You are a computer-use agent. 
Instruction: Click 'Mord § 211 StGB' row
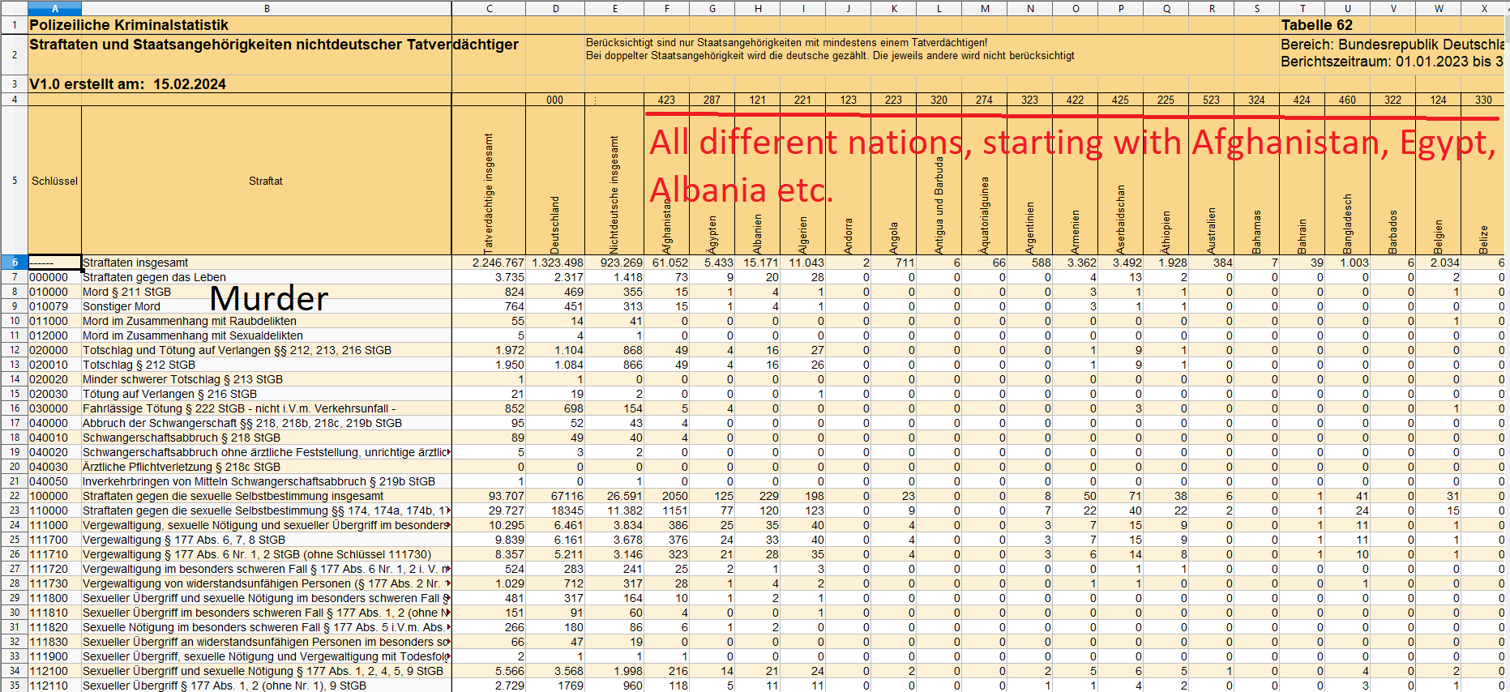(x=126, y=292)
